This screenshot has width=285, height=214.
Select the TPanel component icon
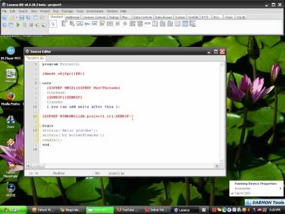click(x=178, y=24)
